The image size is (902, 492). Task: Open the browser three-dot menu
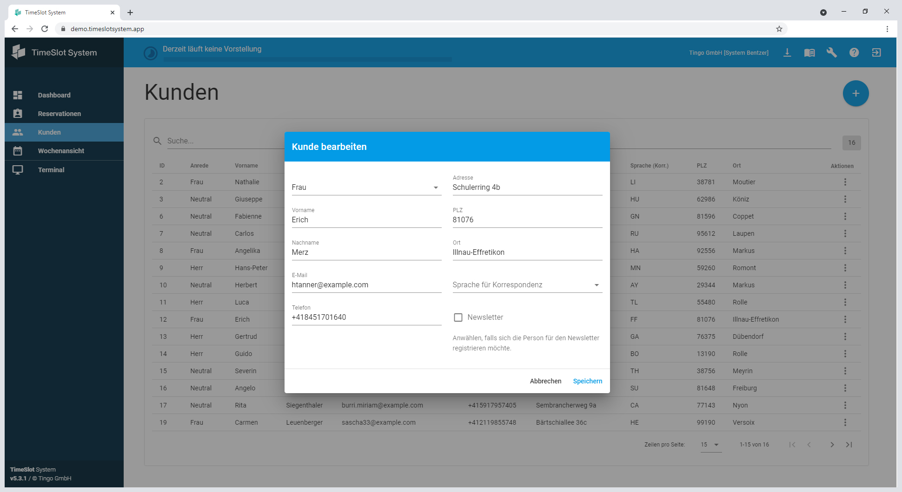pyautogui.click(x=887, y=29)
